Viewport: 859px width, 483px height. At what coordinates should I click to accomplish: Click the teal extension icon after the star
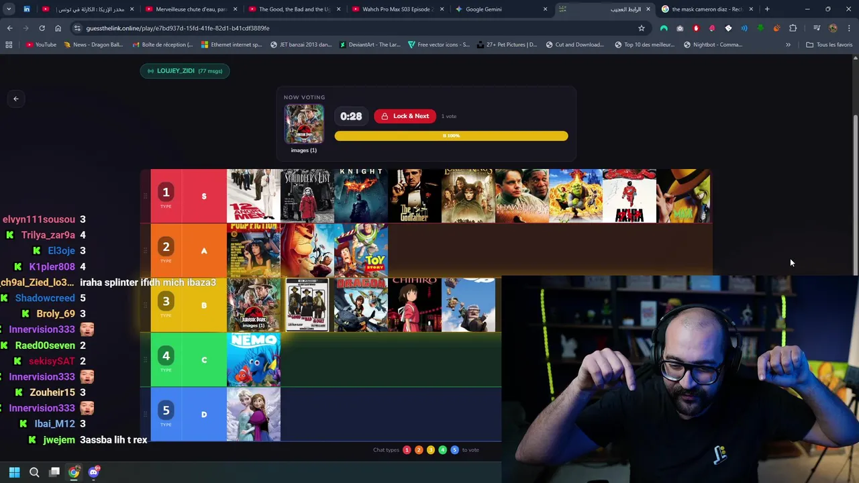pyautogui.click(x=664, y=28)
